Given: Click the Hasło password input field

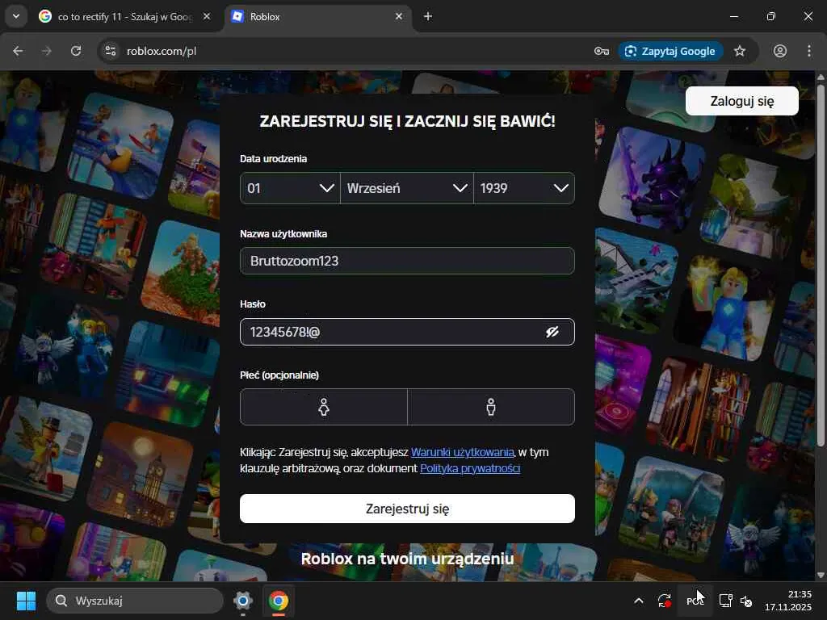Looking at the screenshot, I should tap(407, 332).
